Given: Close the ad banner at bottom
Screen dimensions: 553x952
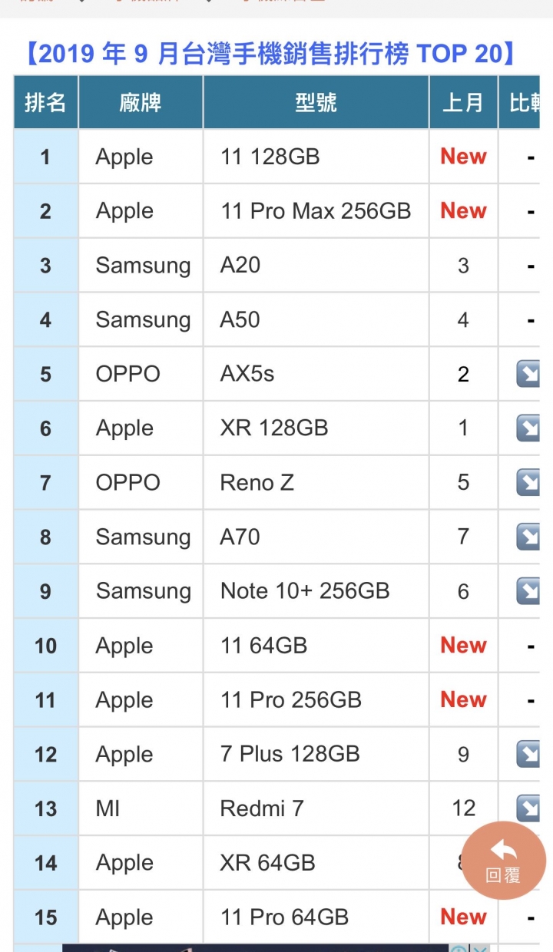Looking at the screenshot, I should [479, 948].
